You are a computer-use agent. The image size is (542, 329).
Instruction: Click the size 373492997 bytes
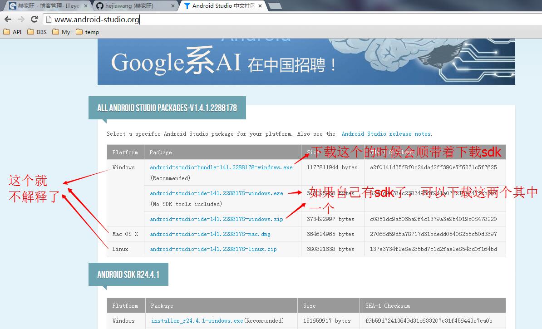point(330,219)
